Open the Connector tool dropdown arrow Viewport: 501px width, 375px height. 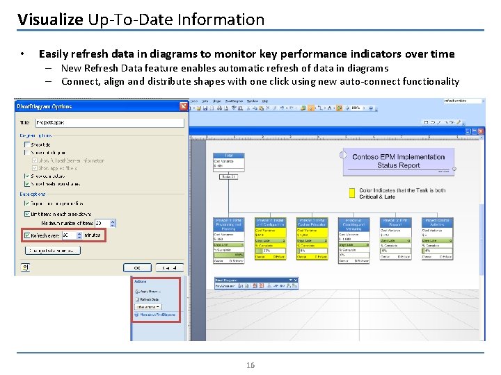(x=325, y=108)
